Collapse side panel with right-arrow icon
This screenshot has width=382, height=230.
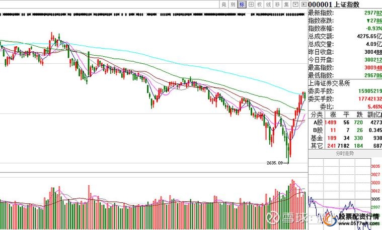pos(303,5)
